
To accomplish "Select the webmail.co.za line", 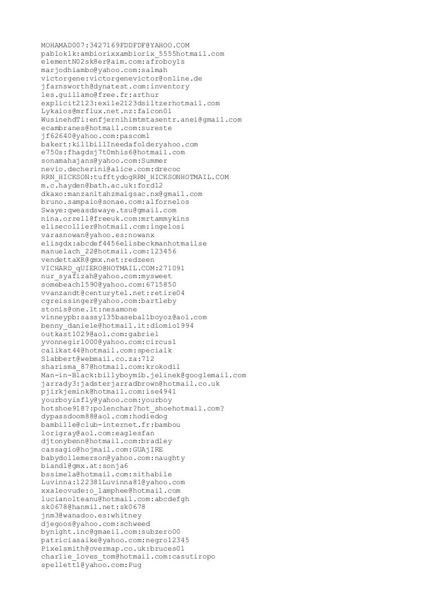I will point(97,359).
